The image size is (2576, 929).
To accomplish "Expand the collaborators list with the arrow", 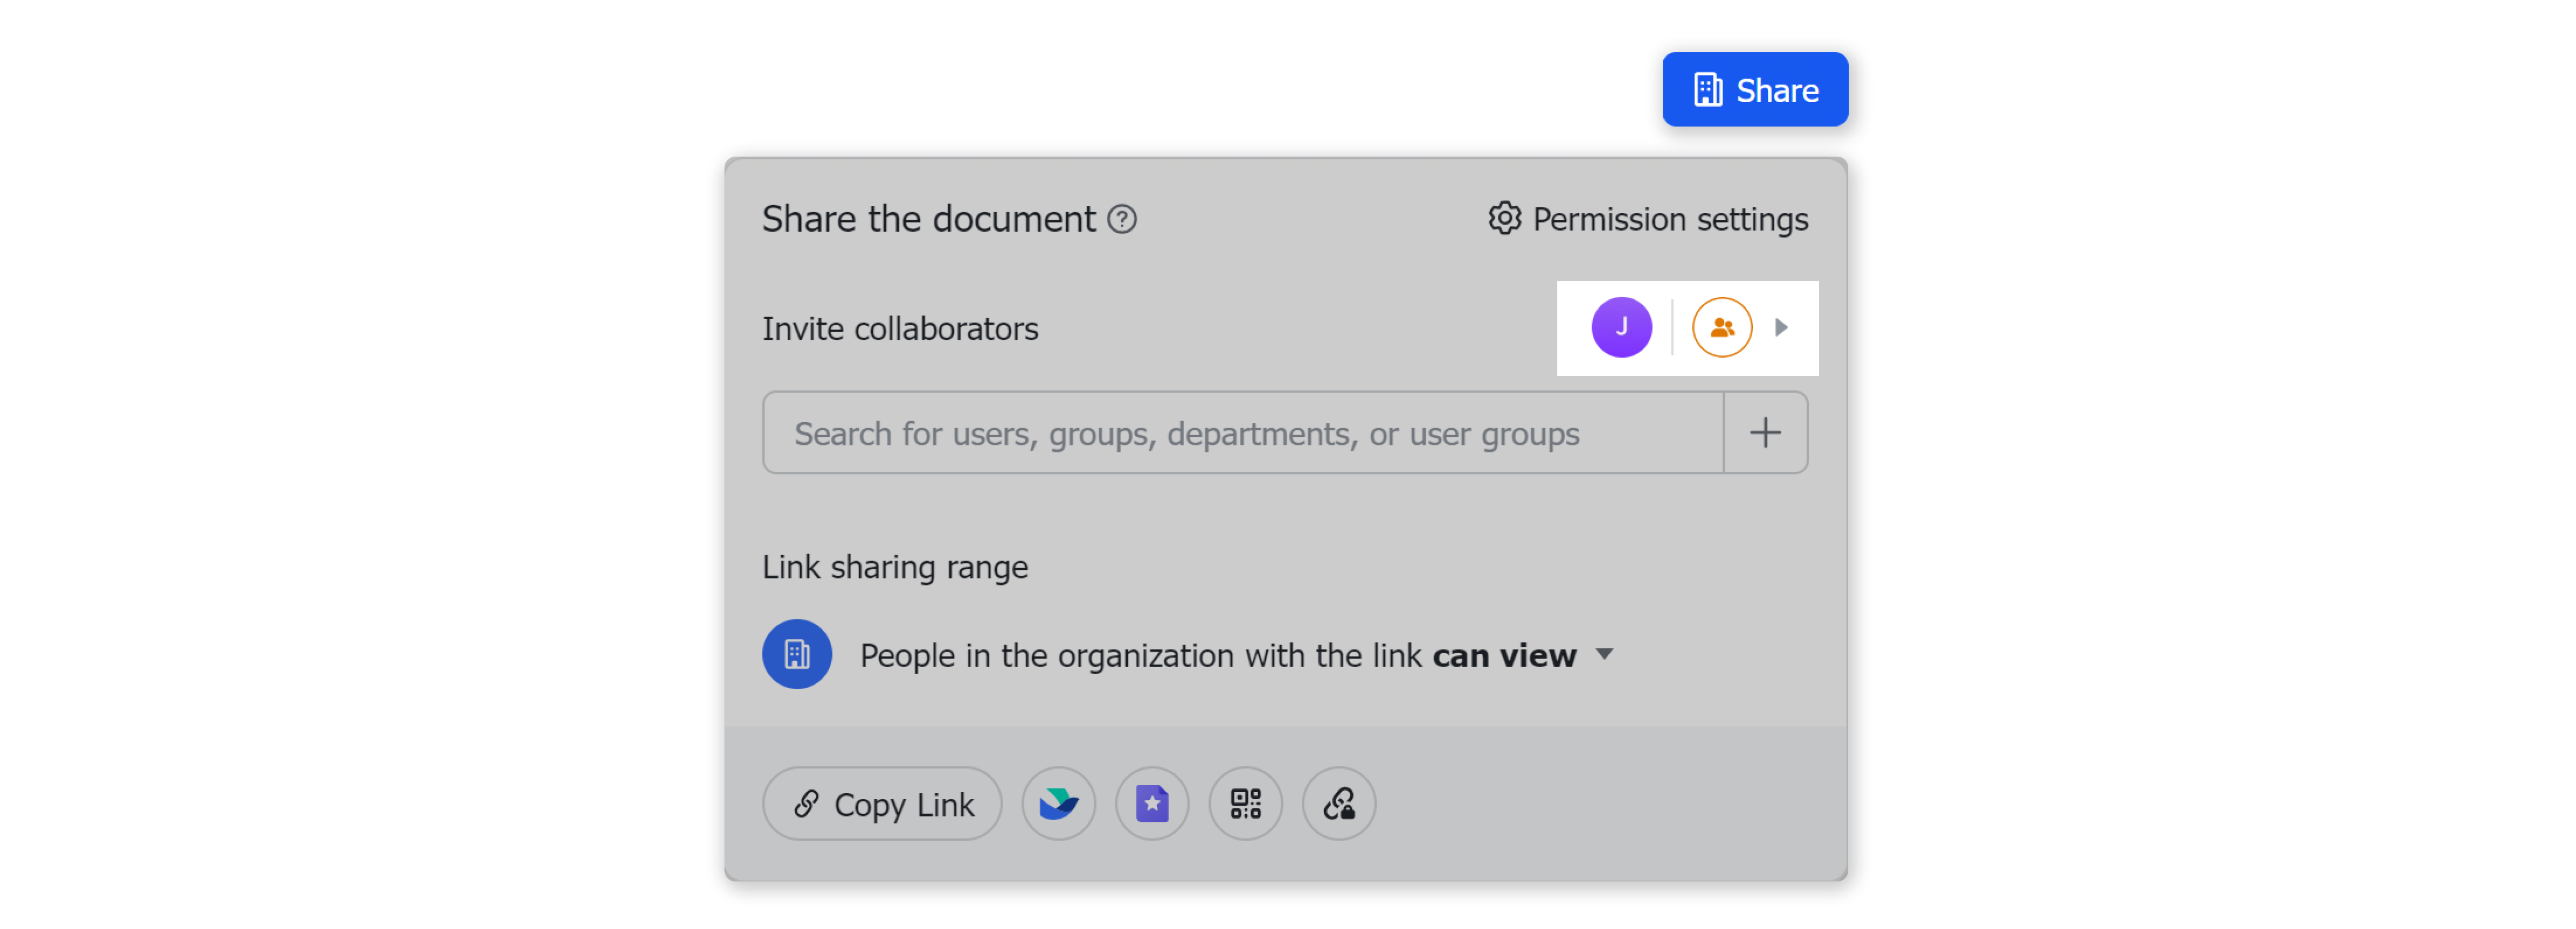I will 1781,328.
